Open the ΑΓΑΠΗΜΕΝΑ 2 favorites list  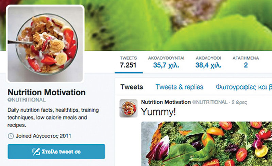245,62
